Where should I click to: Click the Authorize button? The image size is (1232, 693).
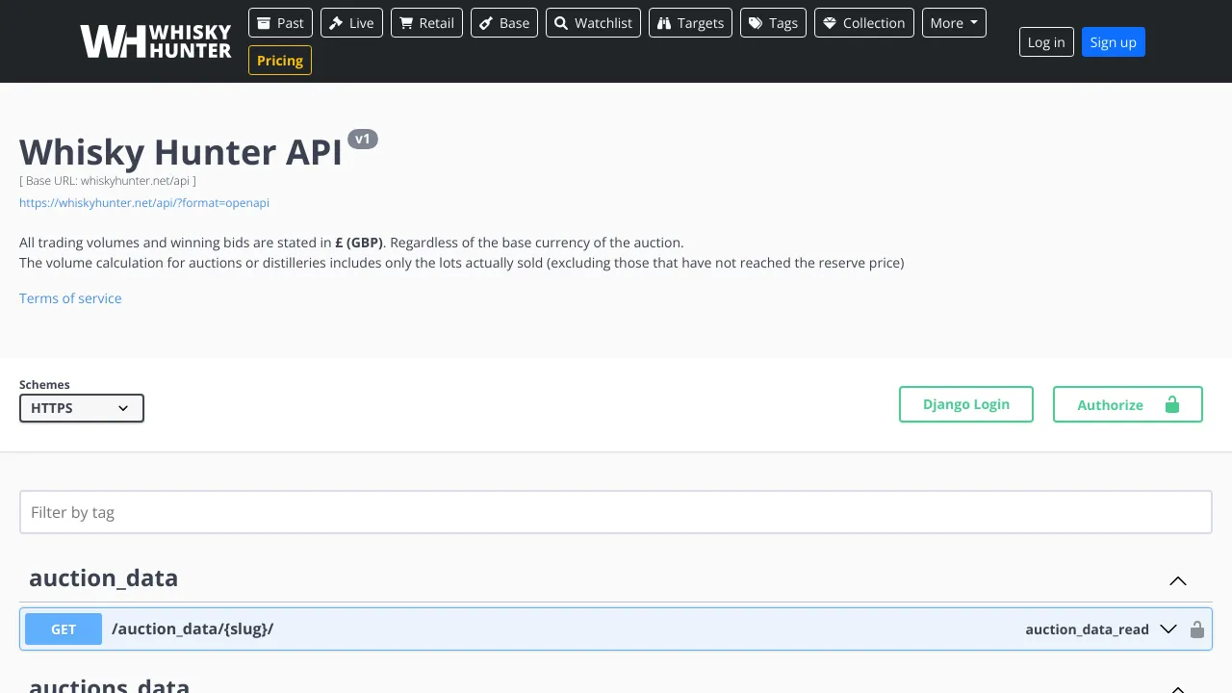tap(1128, 404)
